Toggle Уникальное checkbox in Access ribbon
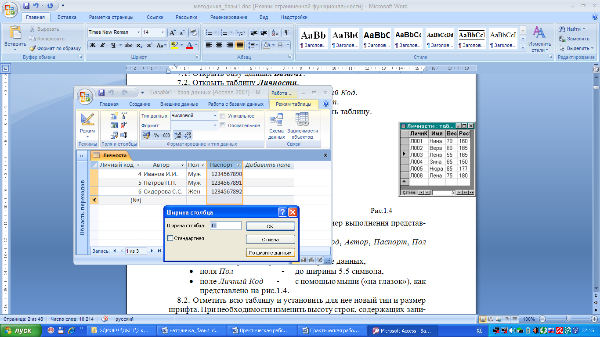The width and height of the screenshot is (600, 337). [223, 116]
